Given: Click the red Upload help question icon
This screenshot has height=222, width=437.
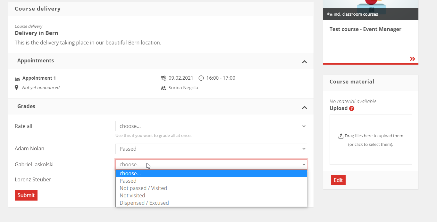Looking at the screenshot, I should [352, 108].
